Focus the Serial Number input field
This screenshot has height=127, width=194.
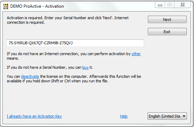click(x=75, y=43)
